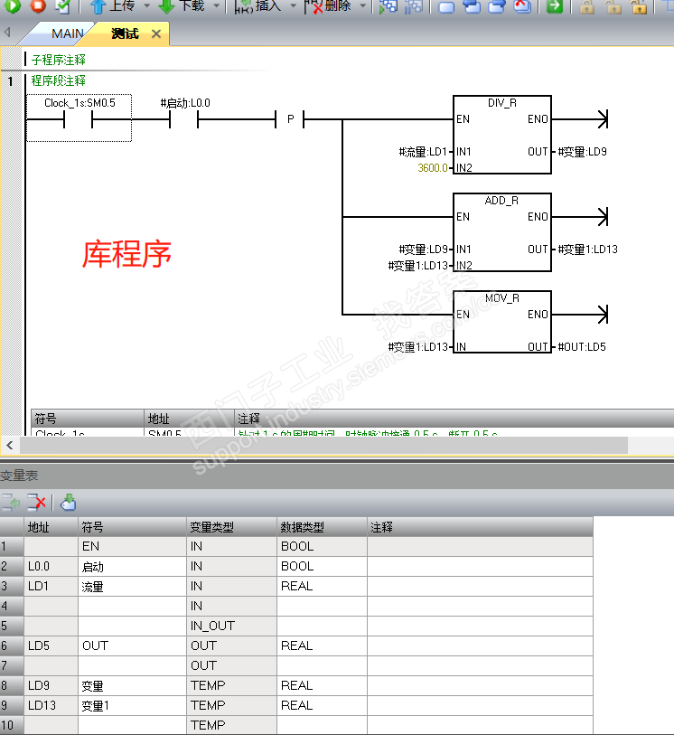Viewport: 674px width, 735px height.
Task: Click the tab scroll left arrow
Action: (7, 33)
